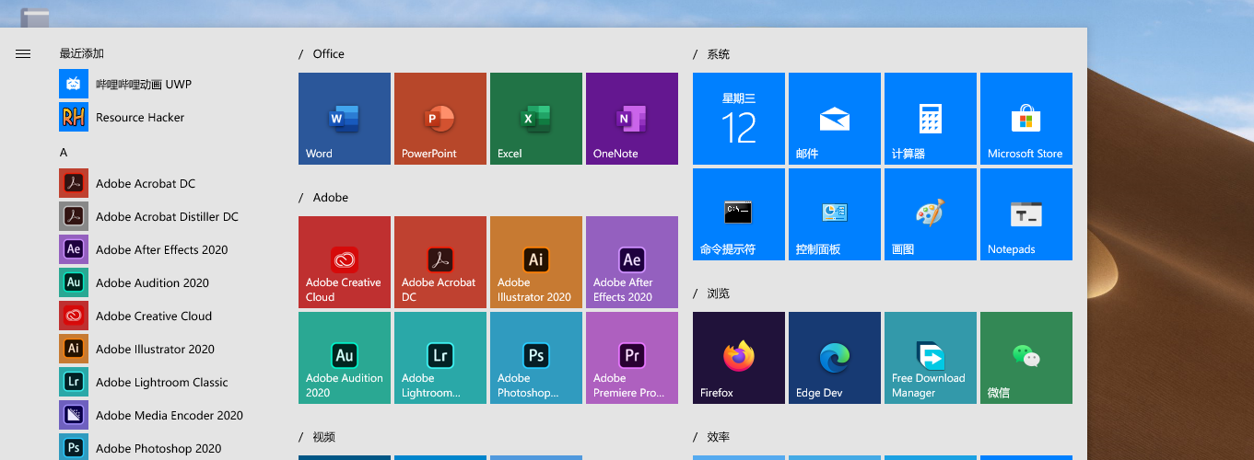
Task: Launch the 画图 Paint tile
Action: (931, 214)
